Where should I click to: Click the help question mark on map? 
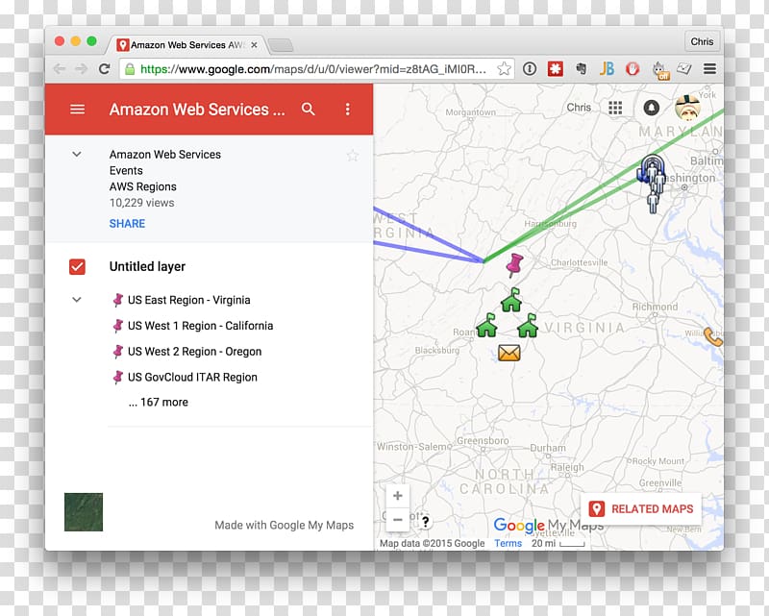(x=425, y=522)
